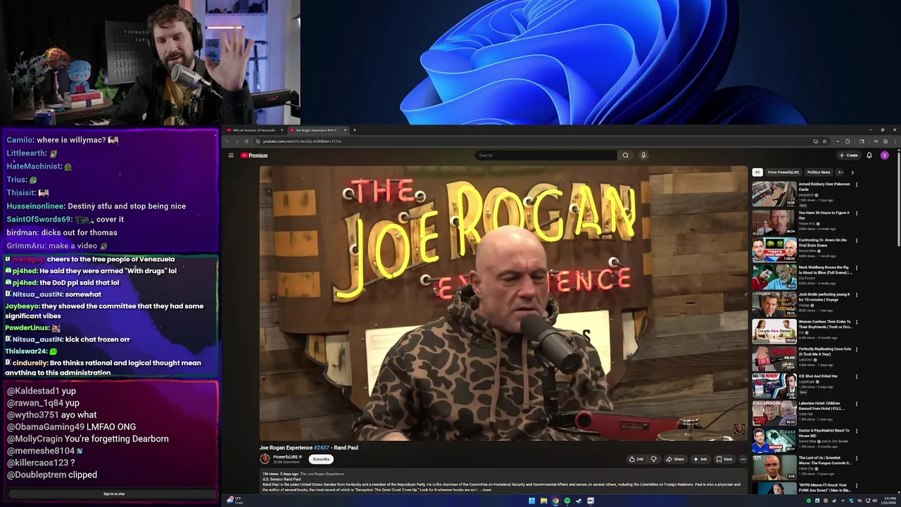Open options for Women Confess Their Kinks video

(857, 322)
